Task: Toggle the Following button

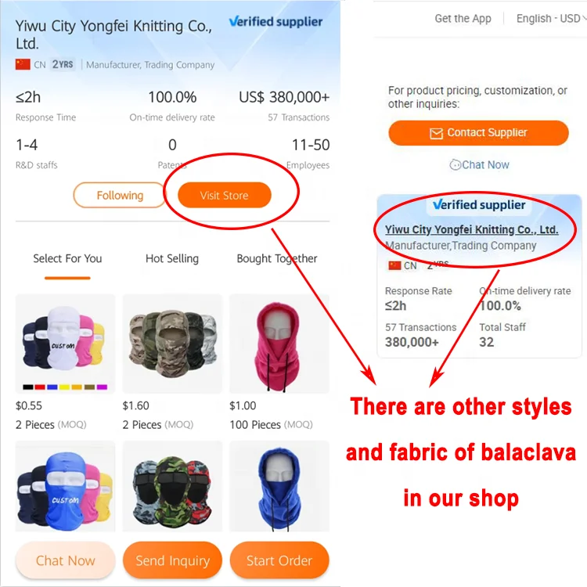Action: click(x=120, y=195)
